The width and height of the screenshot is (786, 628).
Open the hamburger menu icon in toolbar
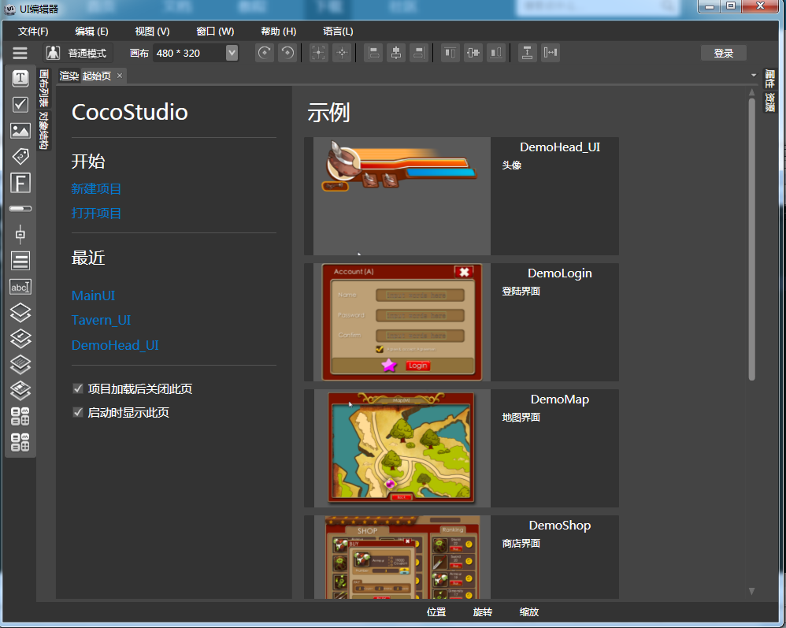click(x=20, y=53)
